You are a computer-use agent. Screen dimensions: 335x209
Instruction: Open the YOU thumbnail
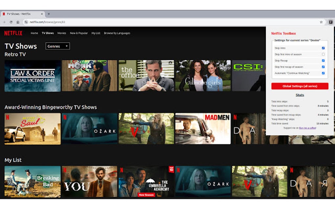coord(89,181)
